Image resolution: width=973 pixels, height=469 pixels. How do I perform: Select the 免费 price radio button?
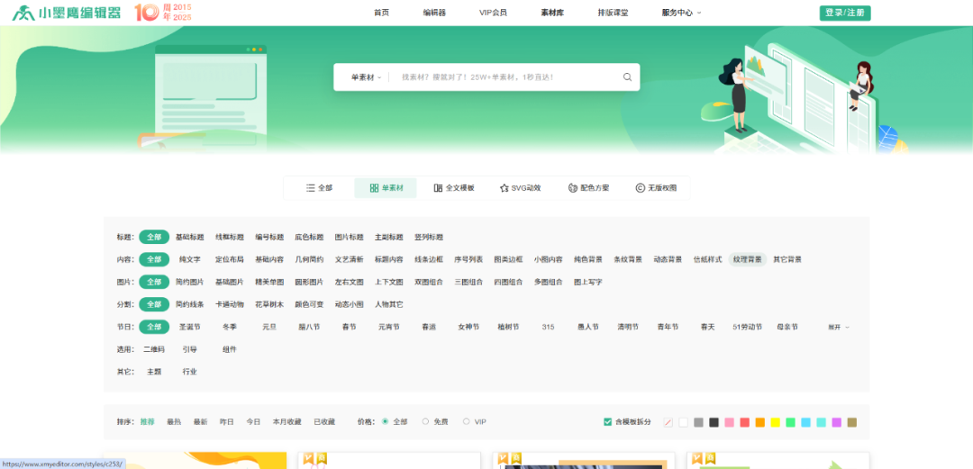pos(425,422)
